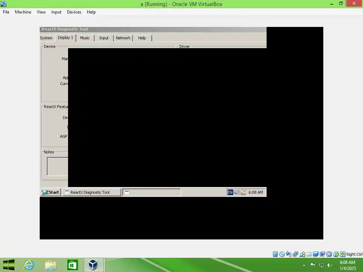This screenshot has height=272, width=363.
Task: Click the VirtualBox mouse integration status icon
Action: (x=336, y=254)
